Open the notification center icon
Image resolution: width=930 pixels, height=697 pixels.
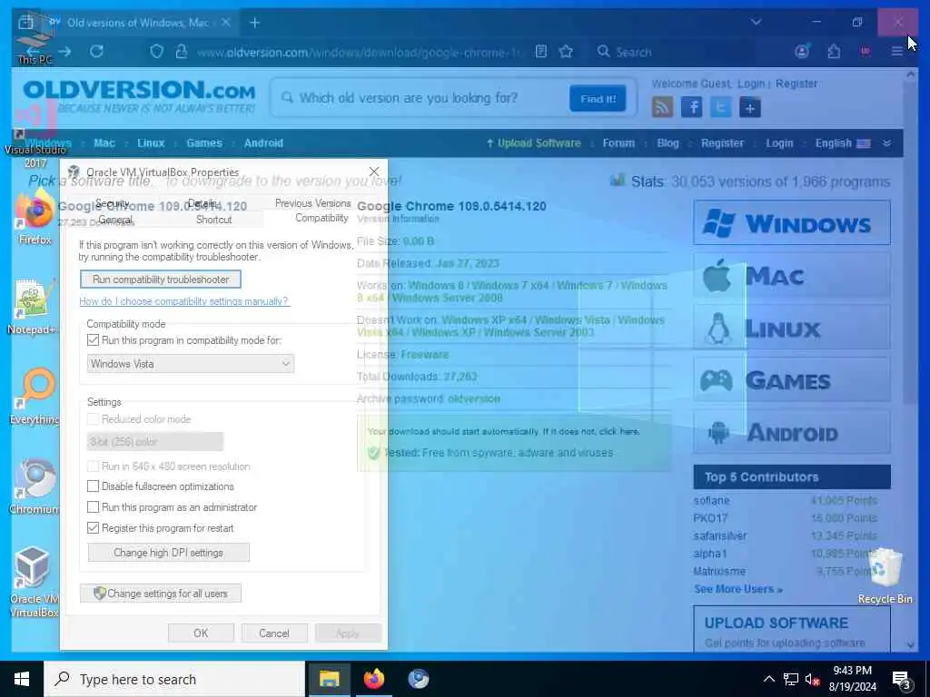point(902,680)
